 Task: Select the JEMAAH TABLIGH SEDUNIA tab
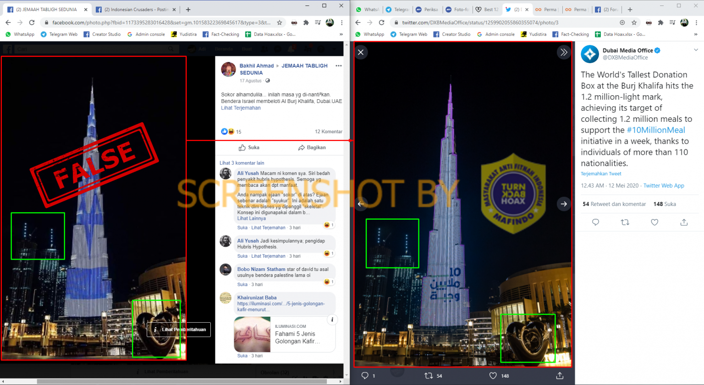(x=46, y=10)
